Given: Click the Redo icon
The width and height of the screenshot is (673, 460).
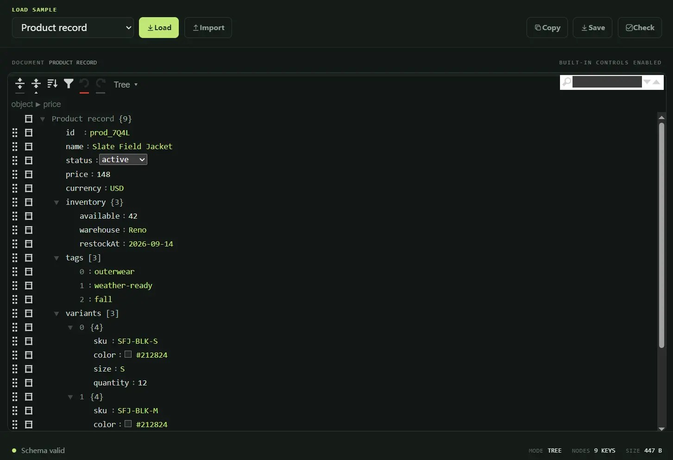Looking at the screenshot, I should [101, 84].
